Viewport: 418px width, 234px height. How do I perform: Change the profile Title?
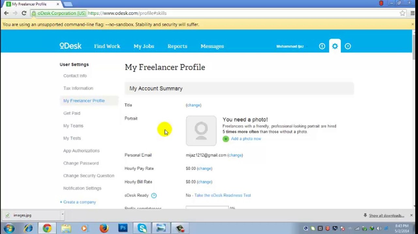coord(194,105)
